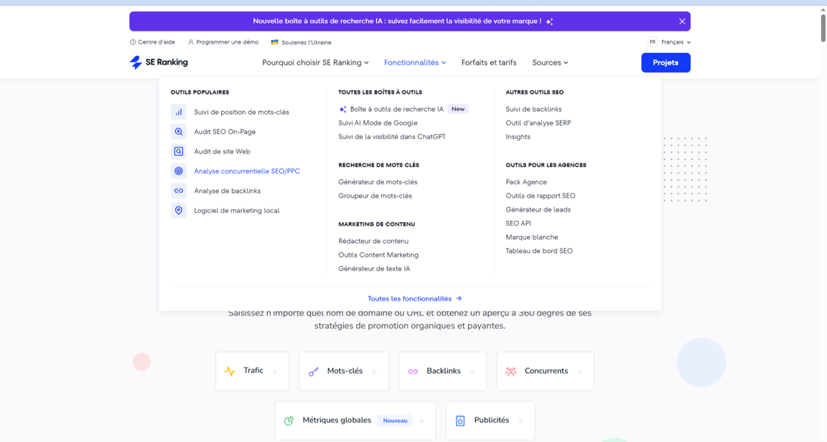Click the Analyse concurrentielle SEO/PPC target icon
The height and width of the screenshot is (442, 827).
179,171
